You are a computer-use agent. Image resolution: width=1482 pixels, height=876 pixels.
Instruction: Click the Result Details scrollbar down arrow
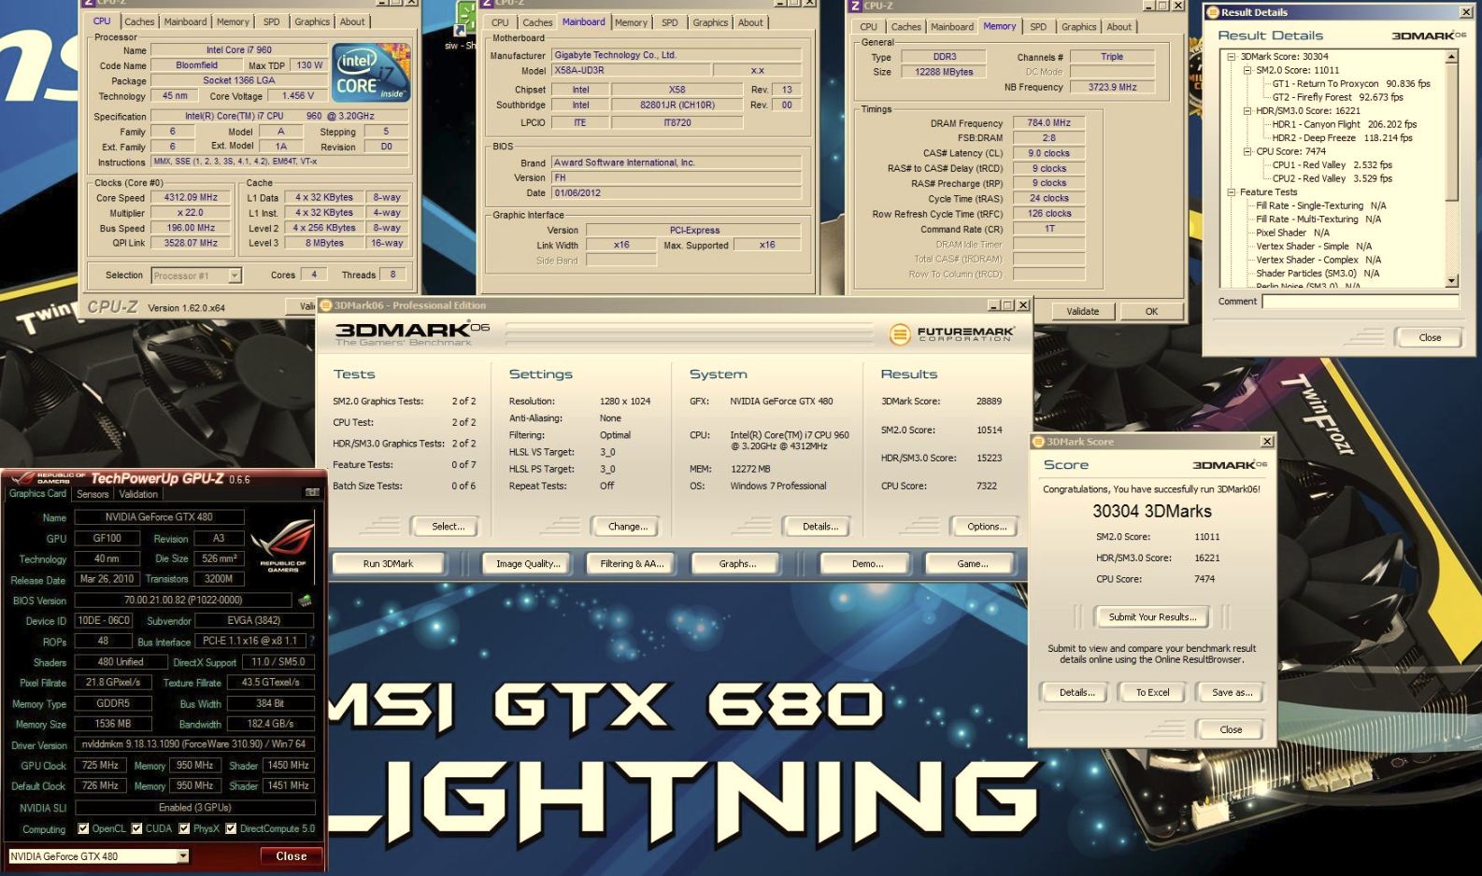tap(1451, 281)
